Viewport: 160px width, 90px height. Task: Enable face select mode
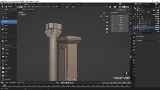pos(22,7)
